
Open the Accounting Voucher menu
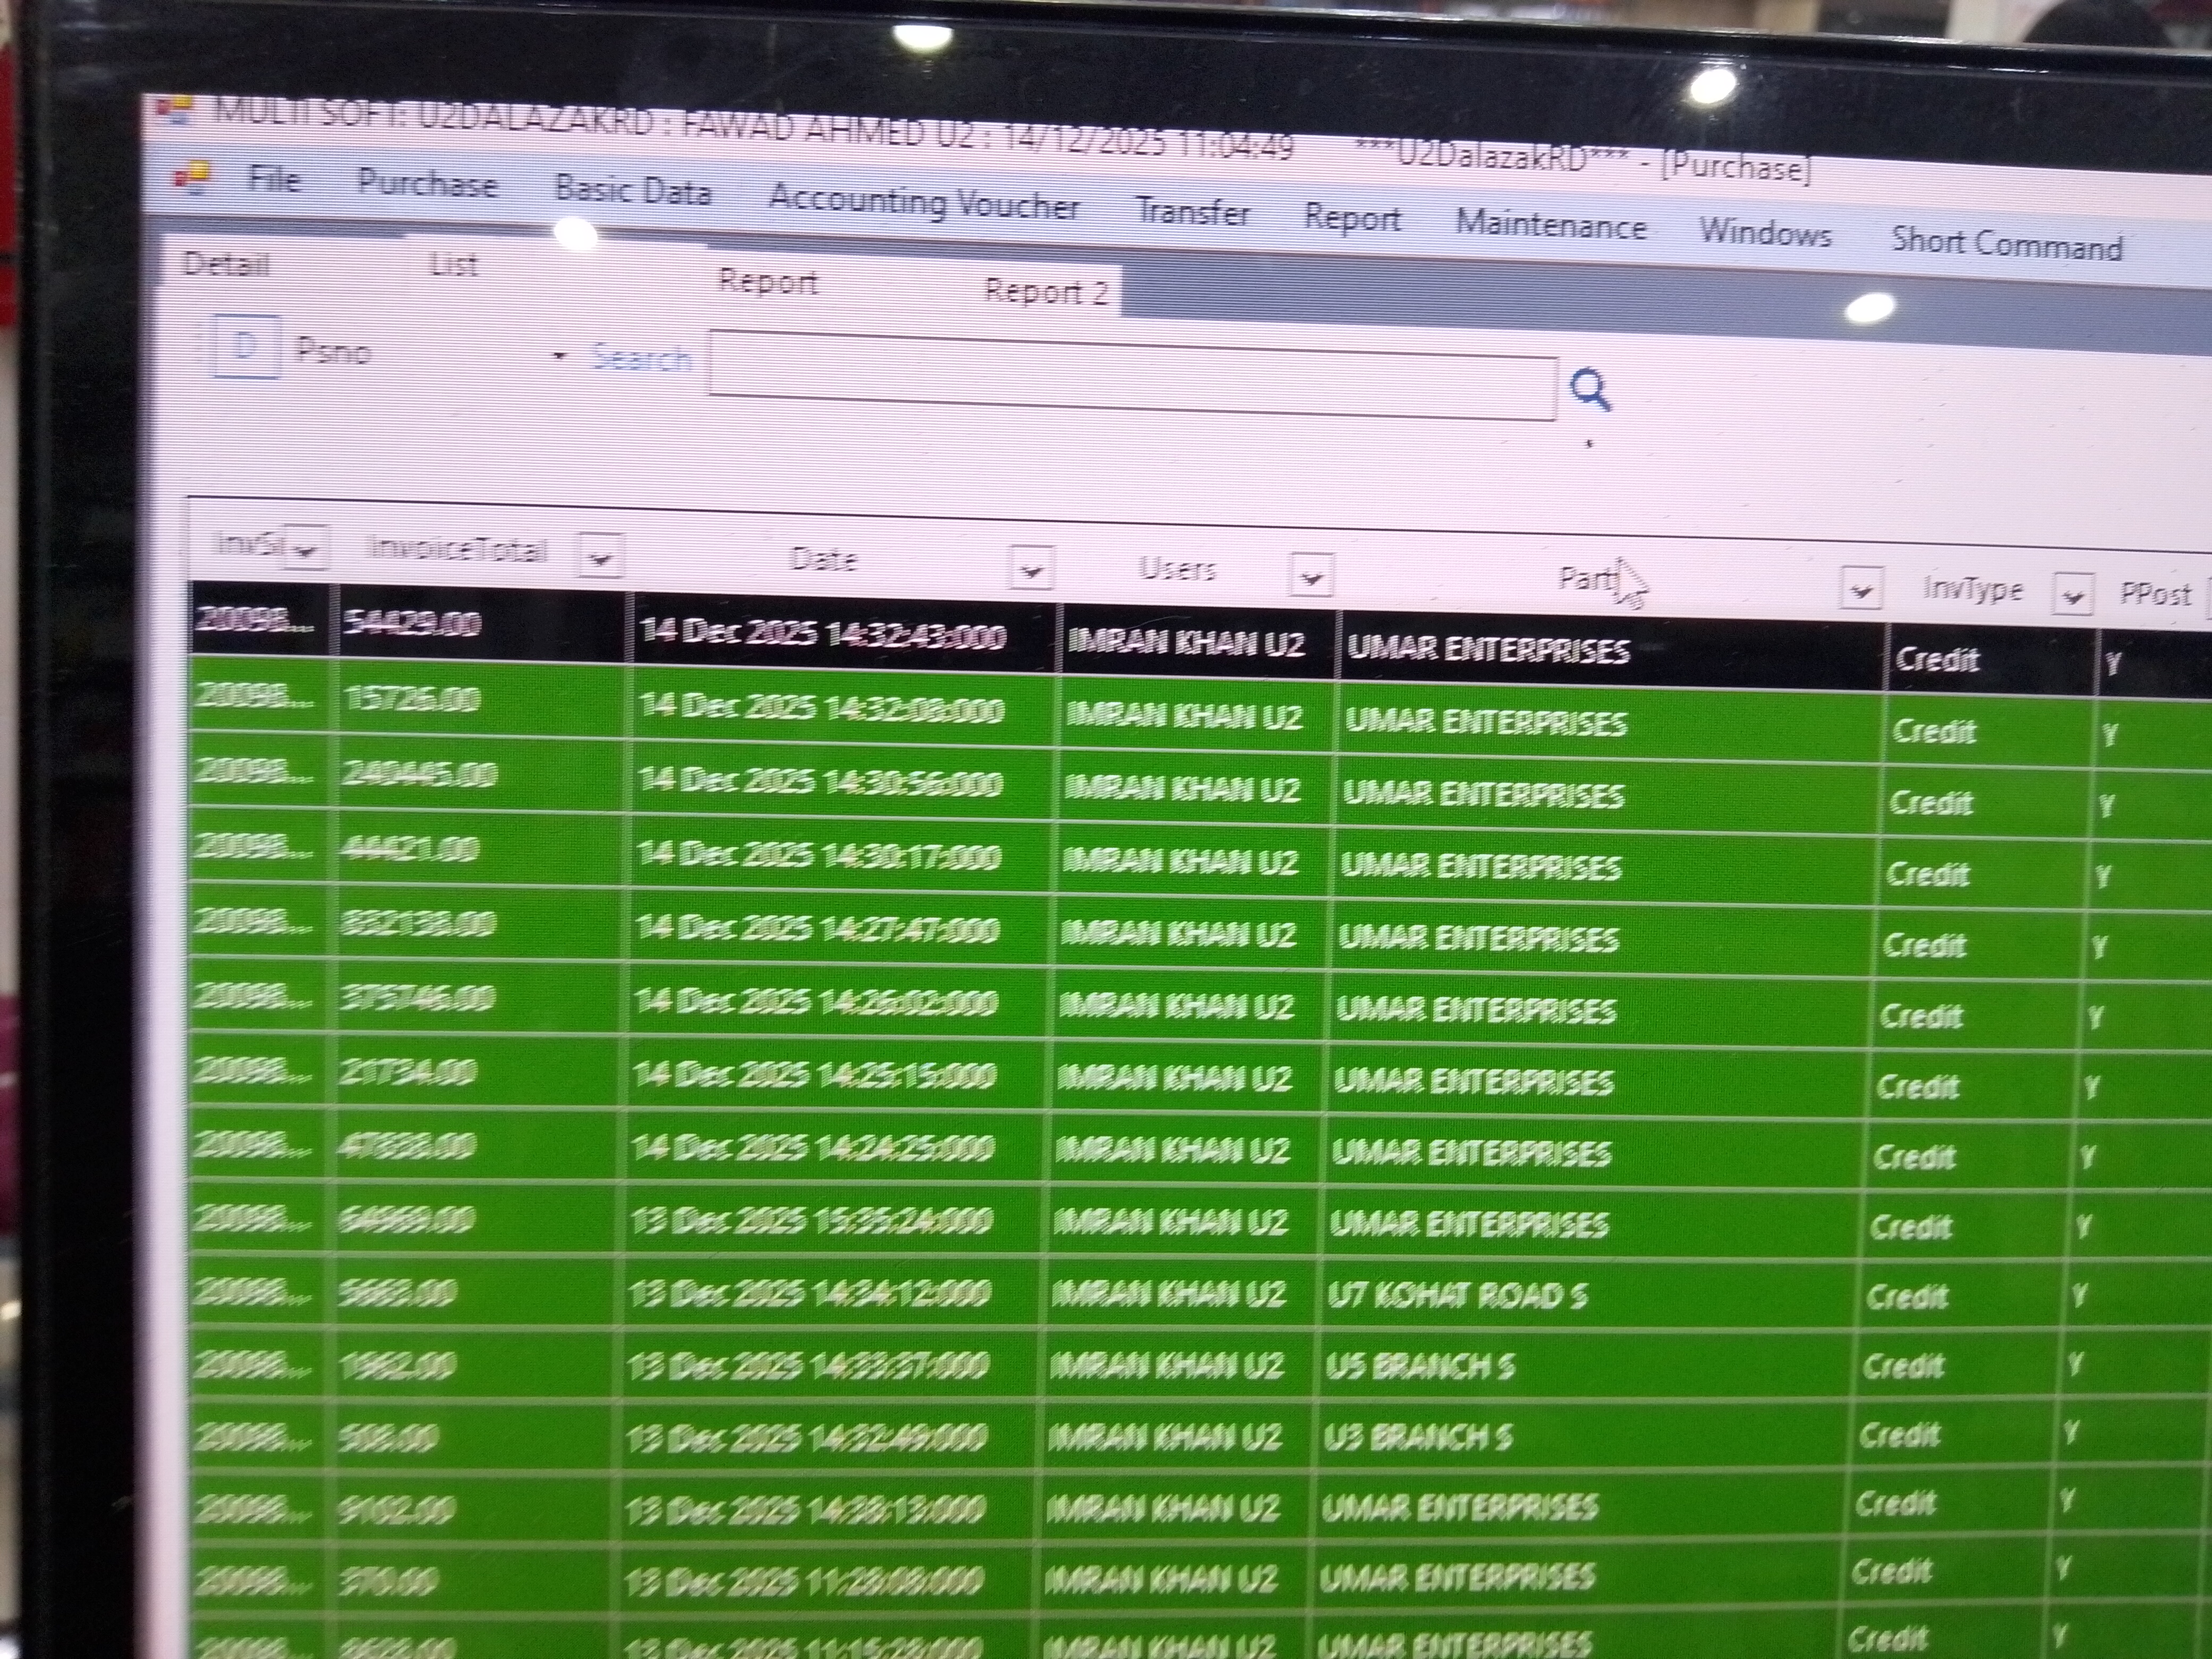click(x=923, y=203)
